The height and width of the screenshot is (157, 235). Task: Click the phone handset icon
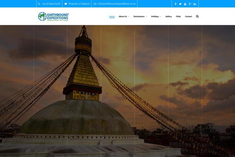coord(39,4)
